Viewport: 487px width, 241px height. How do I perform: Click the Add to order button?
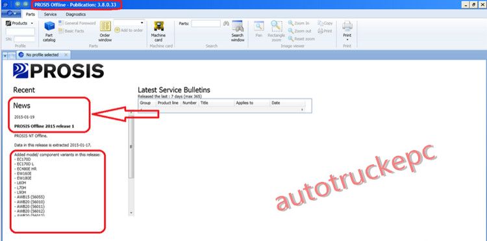[x=129, y=31]
